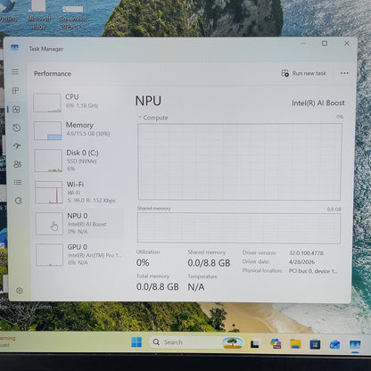Select the Disk 0 (C:) entry
This screenshot has width=371, height=371.
click(78, 161)
